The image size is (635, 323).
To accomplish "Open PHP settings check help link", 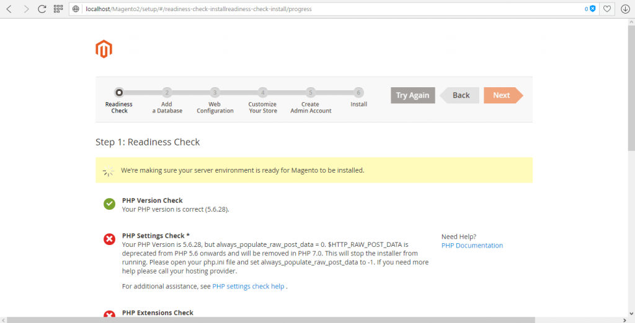I will click(248, 286).
